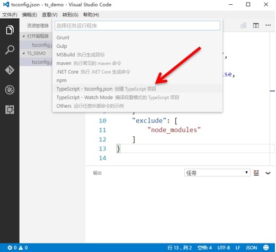
Task: Open the 编辑(E) menu
Action: pos(30,15)
